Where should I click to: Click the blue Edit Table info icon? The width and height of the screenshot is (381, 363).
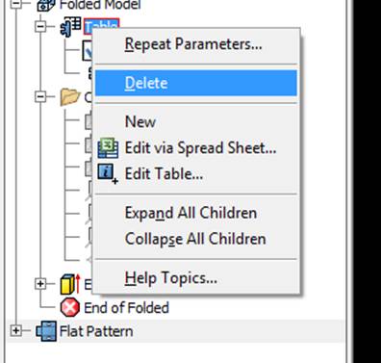pyautogui.click(x=108, y=173)
